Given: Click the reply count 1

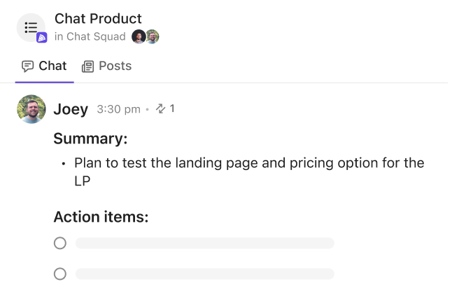Looking at the screenshot, I should coord(172,108).
